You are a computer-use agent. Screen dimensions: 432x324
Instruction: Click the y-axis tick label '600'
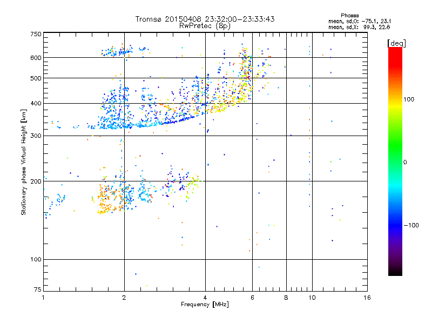(36, 58)
